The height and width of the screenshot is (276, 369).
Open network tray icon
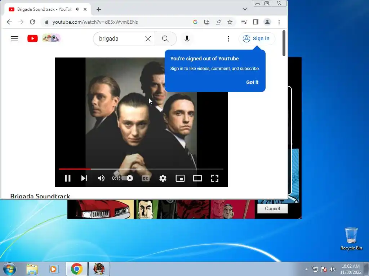click(315, 269)
